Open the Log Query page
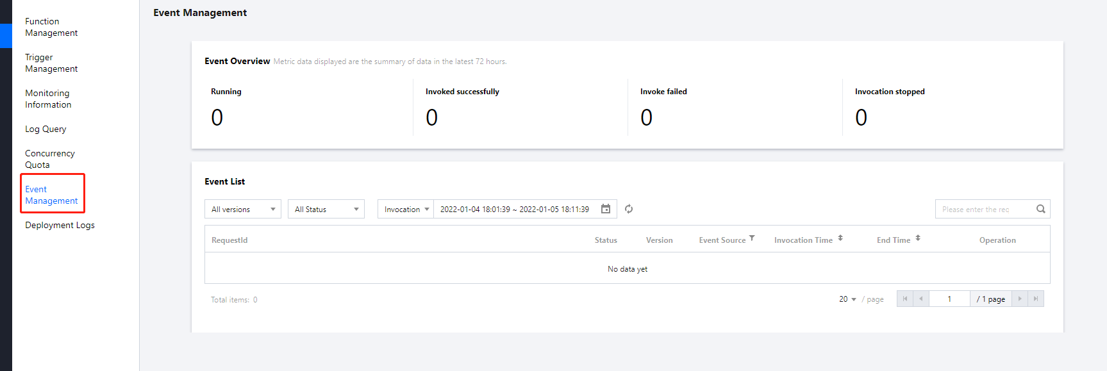1107x371 pixels. click(x=46, y=129)
